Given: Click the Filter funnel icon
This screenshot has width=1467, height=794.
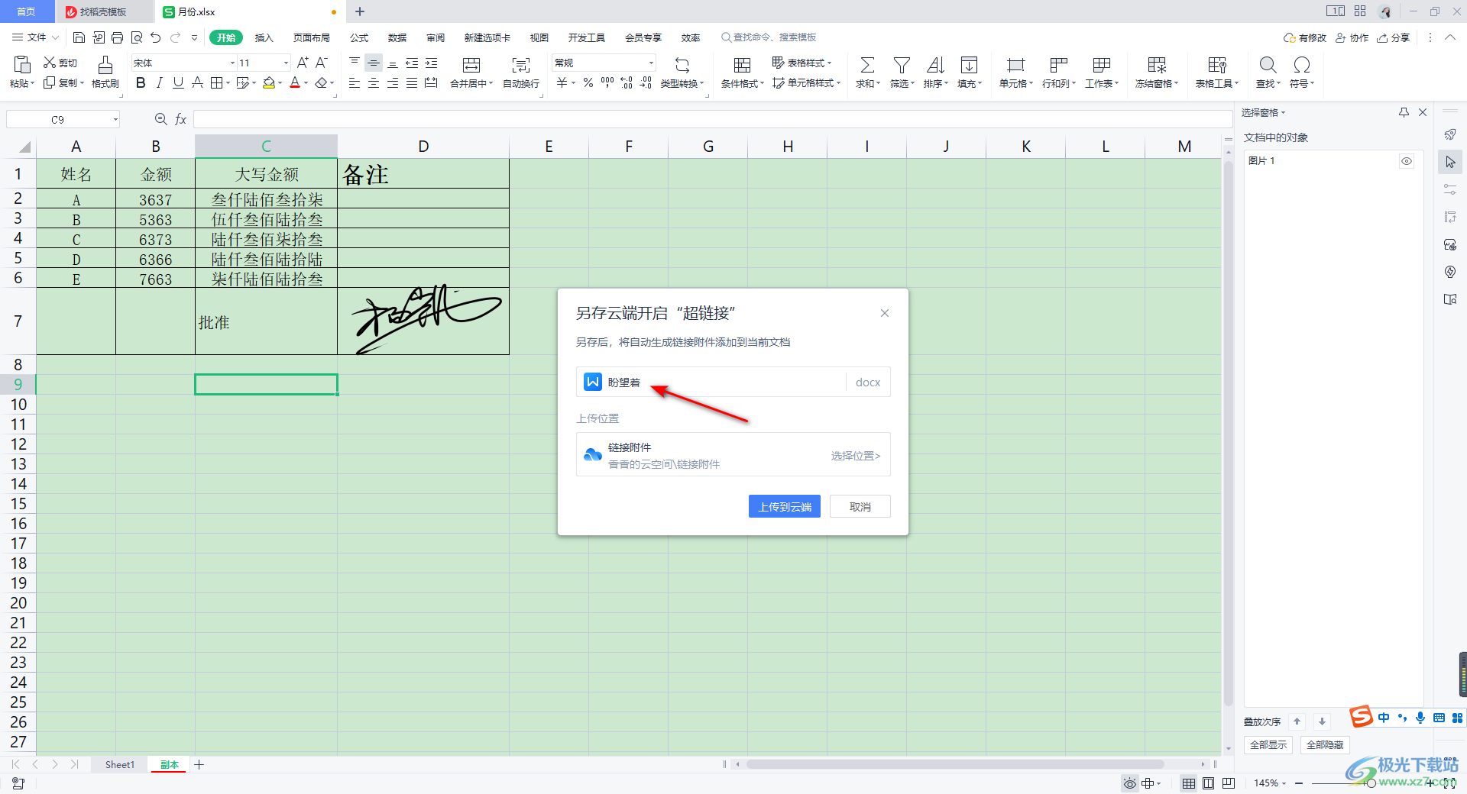Looking at the screenshot, I should (x=902, y=65).
